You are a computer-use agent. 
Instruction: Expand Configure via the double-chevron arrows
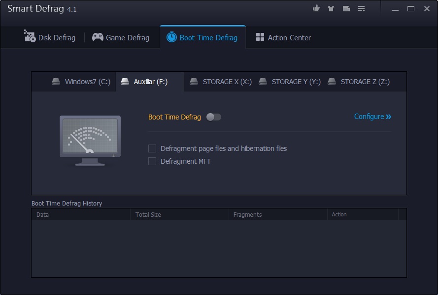point(389,117)
